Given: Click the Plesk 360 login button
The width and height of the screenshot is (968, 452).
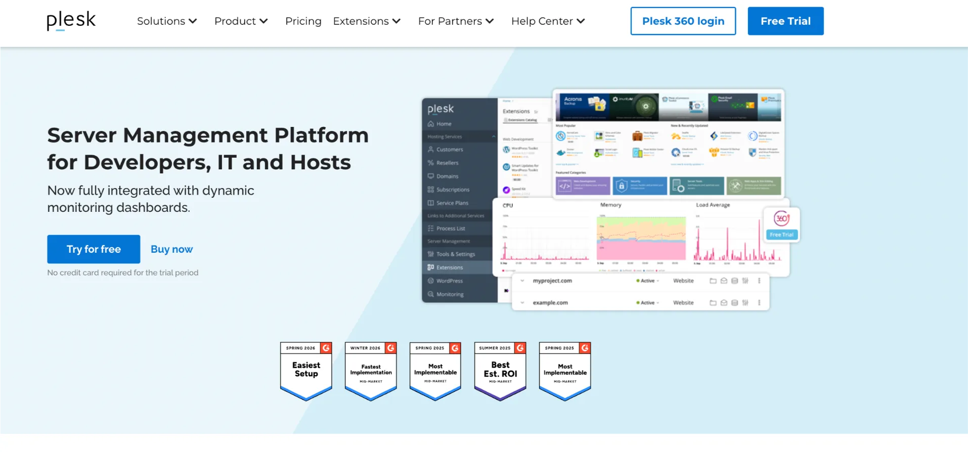Looking at the screenshot, I should [x=683, y=21].
